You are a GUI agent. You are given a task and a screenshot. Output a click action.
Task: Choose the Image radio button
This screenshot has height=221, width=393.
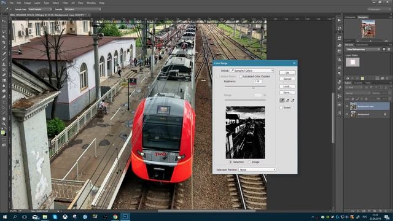pyautogui.click(x=249, y=162)
